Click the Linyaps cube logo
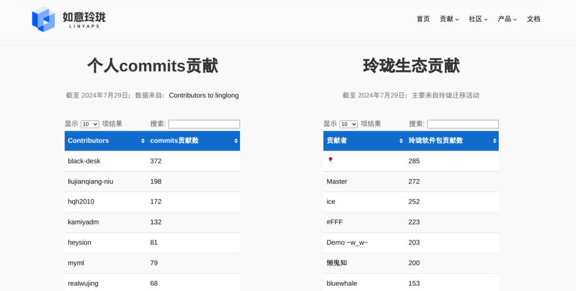This screenshot has width=576, height=291. tap(43, 19)
